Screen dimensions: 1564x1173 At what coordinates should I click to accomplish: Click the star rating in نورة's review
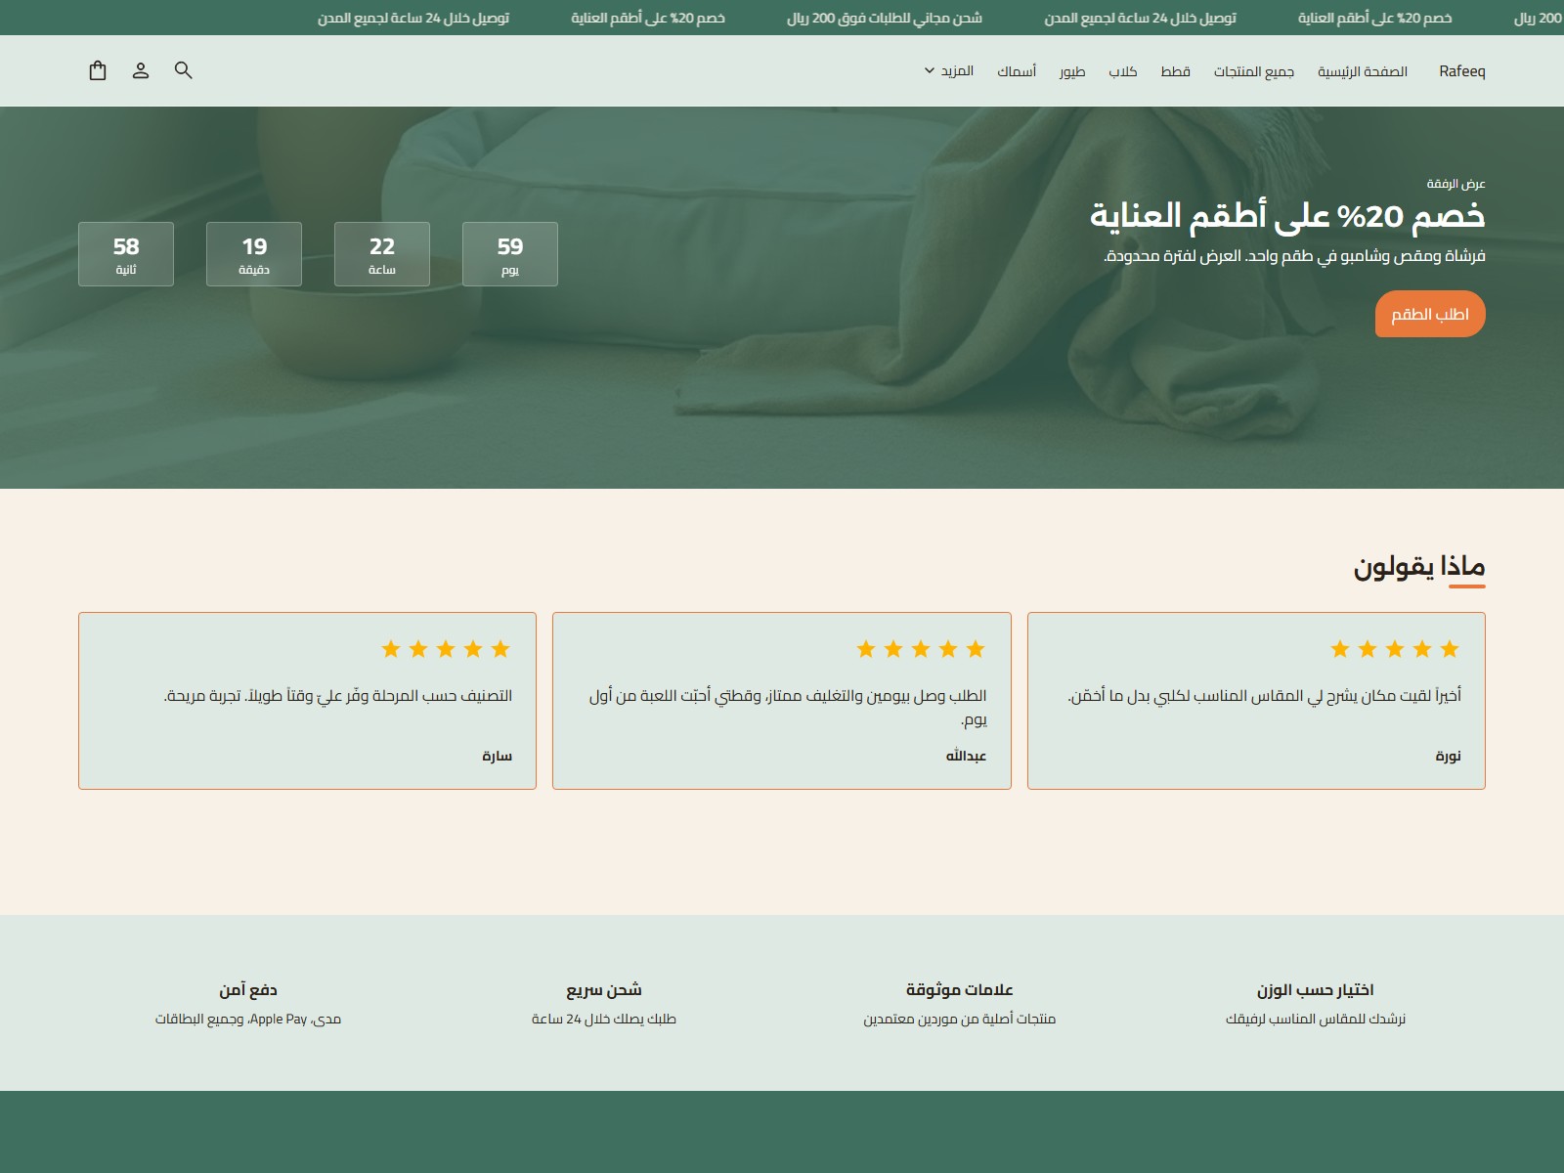[1395, 649]
